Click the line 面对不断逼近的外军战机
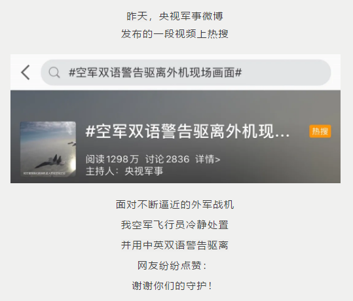This screenshot has width=353, height=301. click(175, 205)
